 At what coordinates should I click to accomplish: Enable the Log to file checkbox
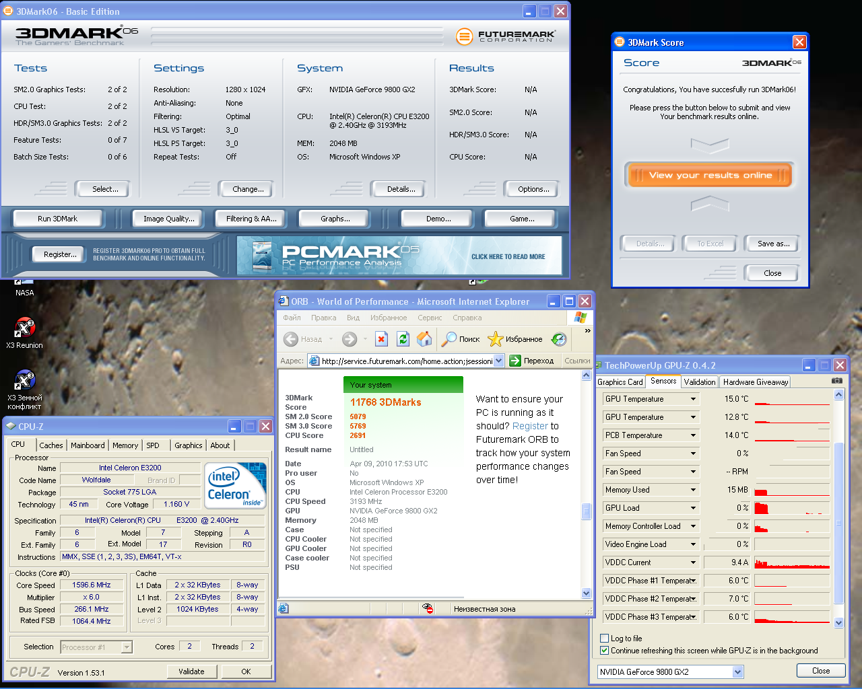coord(604,639)
